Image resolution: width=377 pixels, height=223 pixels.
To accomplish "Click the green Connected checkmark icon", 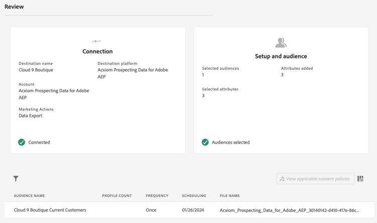I will tap(22, 142).
